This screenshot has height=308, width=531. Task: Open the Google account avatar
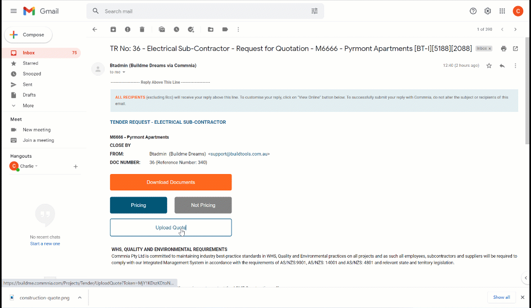(x=518, y=11)
